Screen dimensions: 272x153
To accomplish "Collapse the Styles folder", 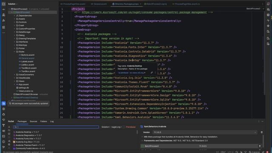I will click(x=14, y=52).
